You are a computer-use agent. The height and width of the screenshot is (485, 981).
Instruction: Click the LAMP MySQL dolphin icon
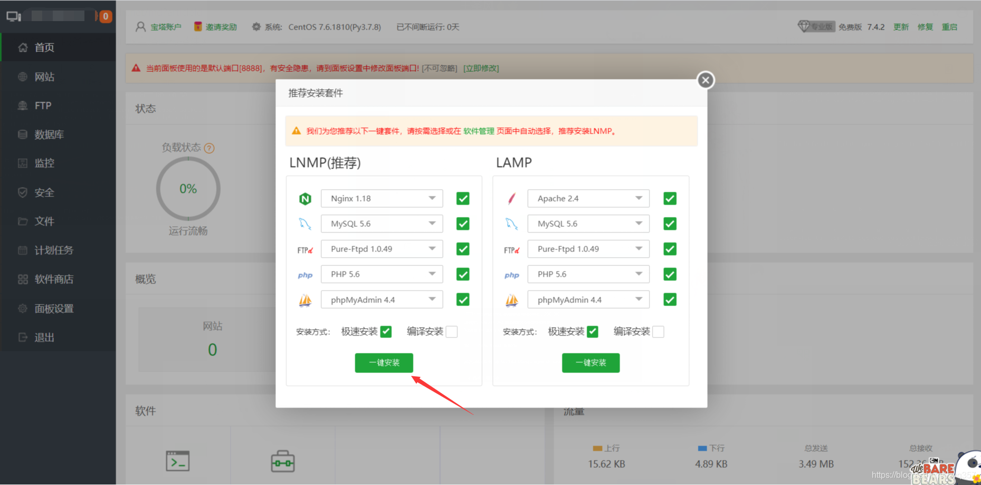511,224
